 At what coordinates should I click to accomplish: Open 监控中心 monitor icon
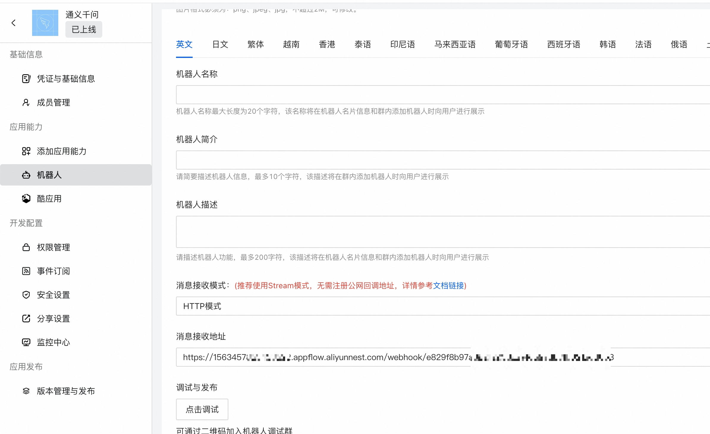click(x=26, y=342)
